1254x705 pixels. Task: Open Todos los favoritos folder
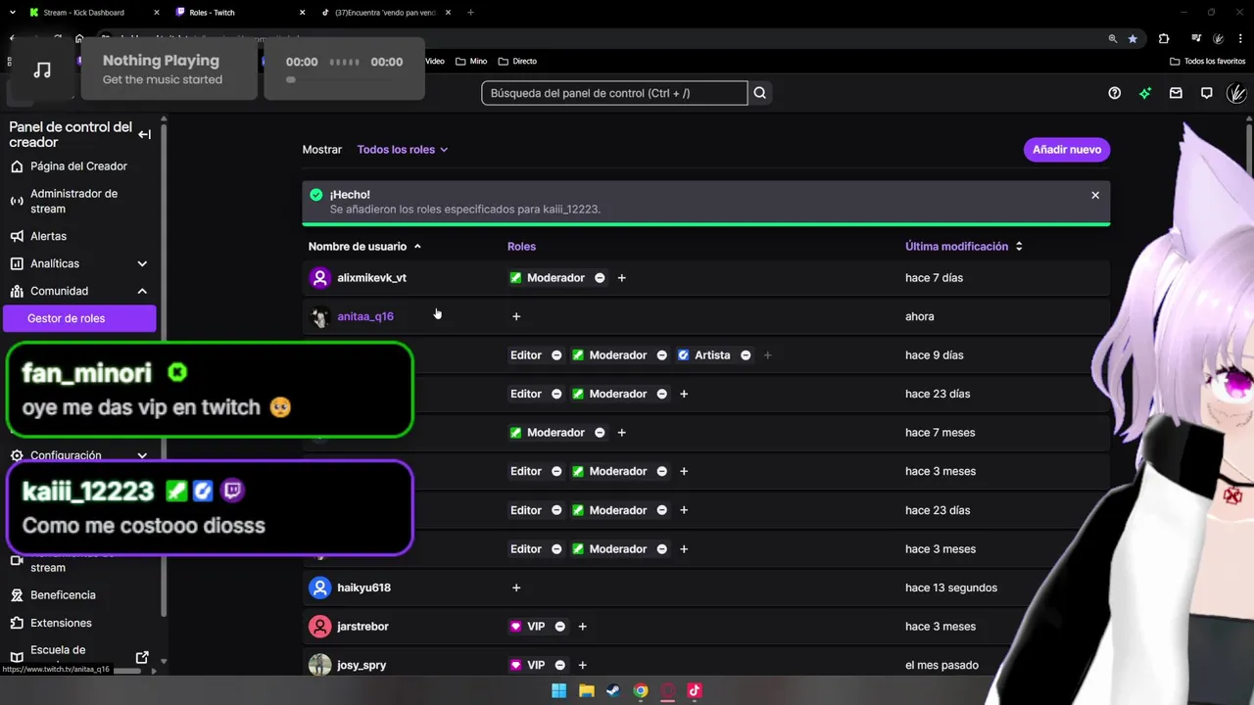1208,61
